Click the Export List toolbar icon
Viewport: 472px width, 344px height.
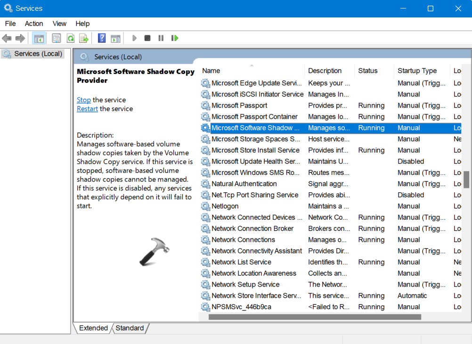84,38
